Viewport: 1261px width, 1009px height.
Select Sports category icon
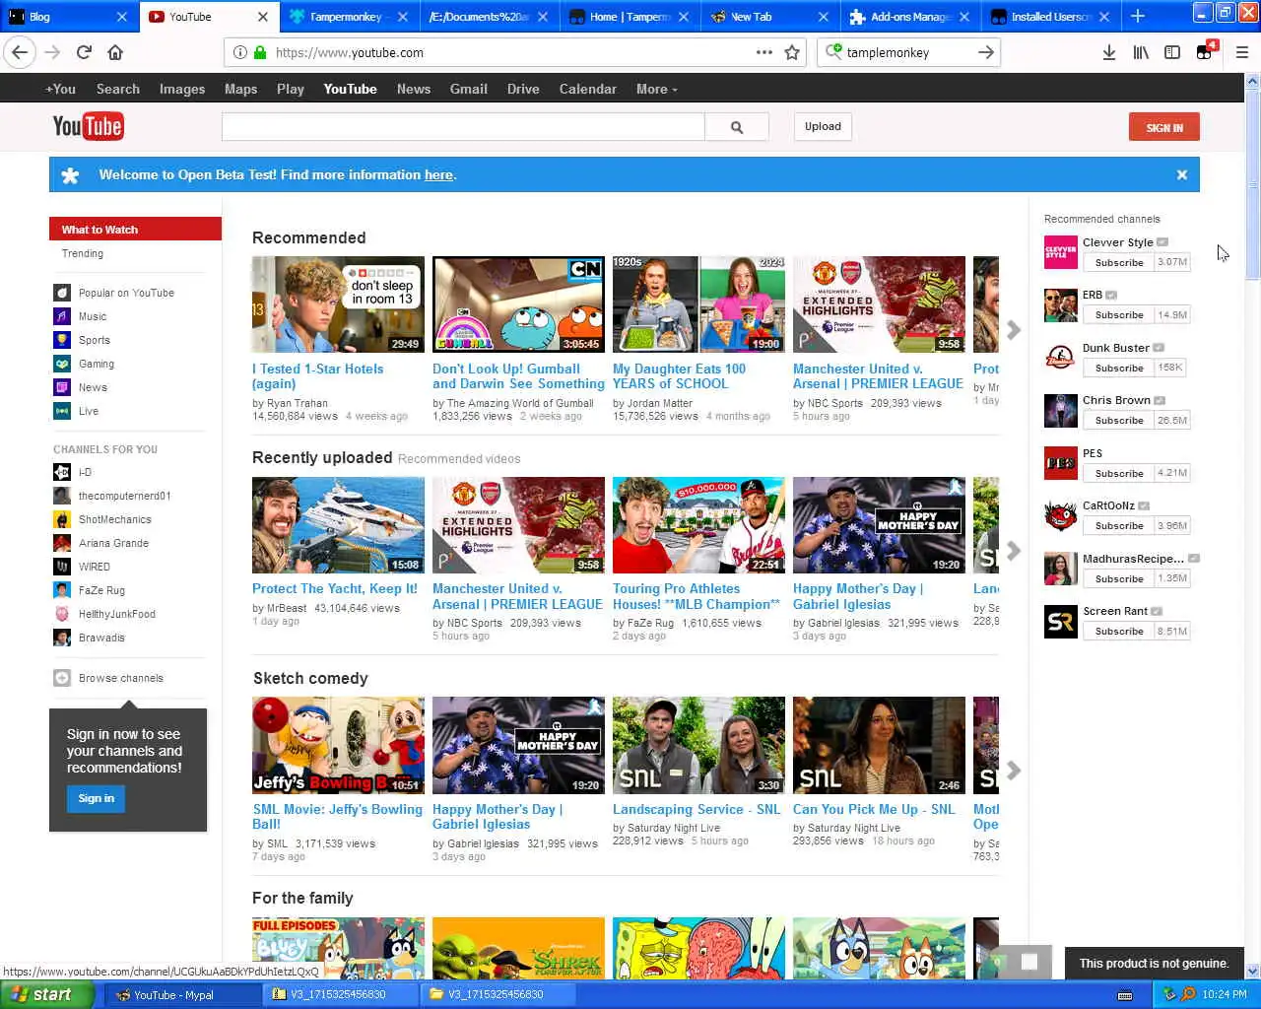click(62, 340)
